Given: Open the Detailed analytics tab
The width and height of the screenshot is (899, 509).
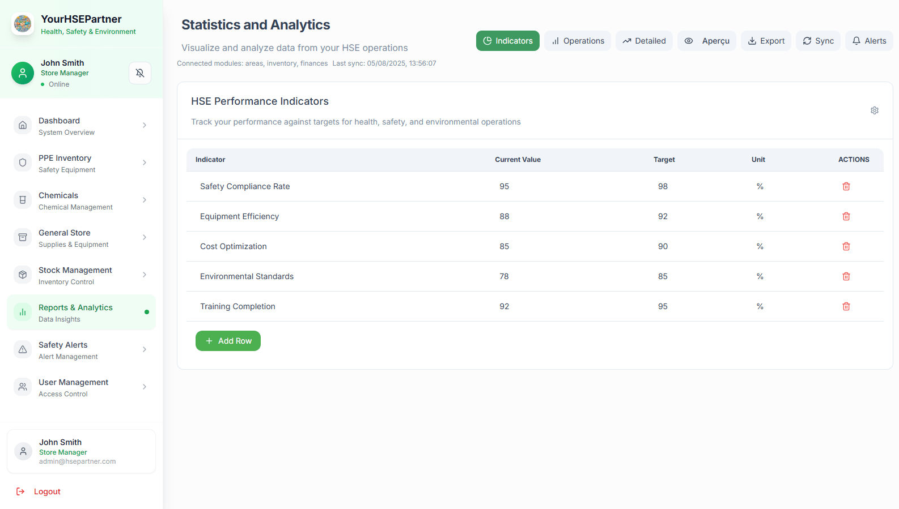Looking at the screenshot, I should [644, 41].
